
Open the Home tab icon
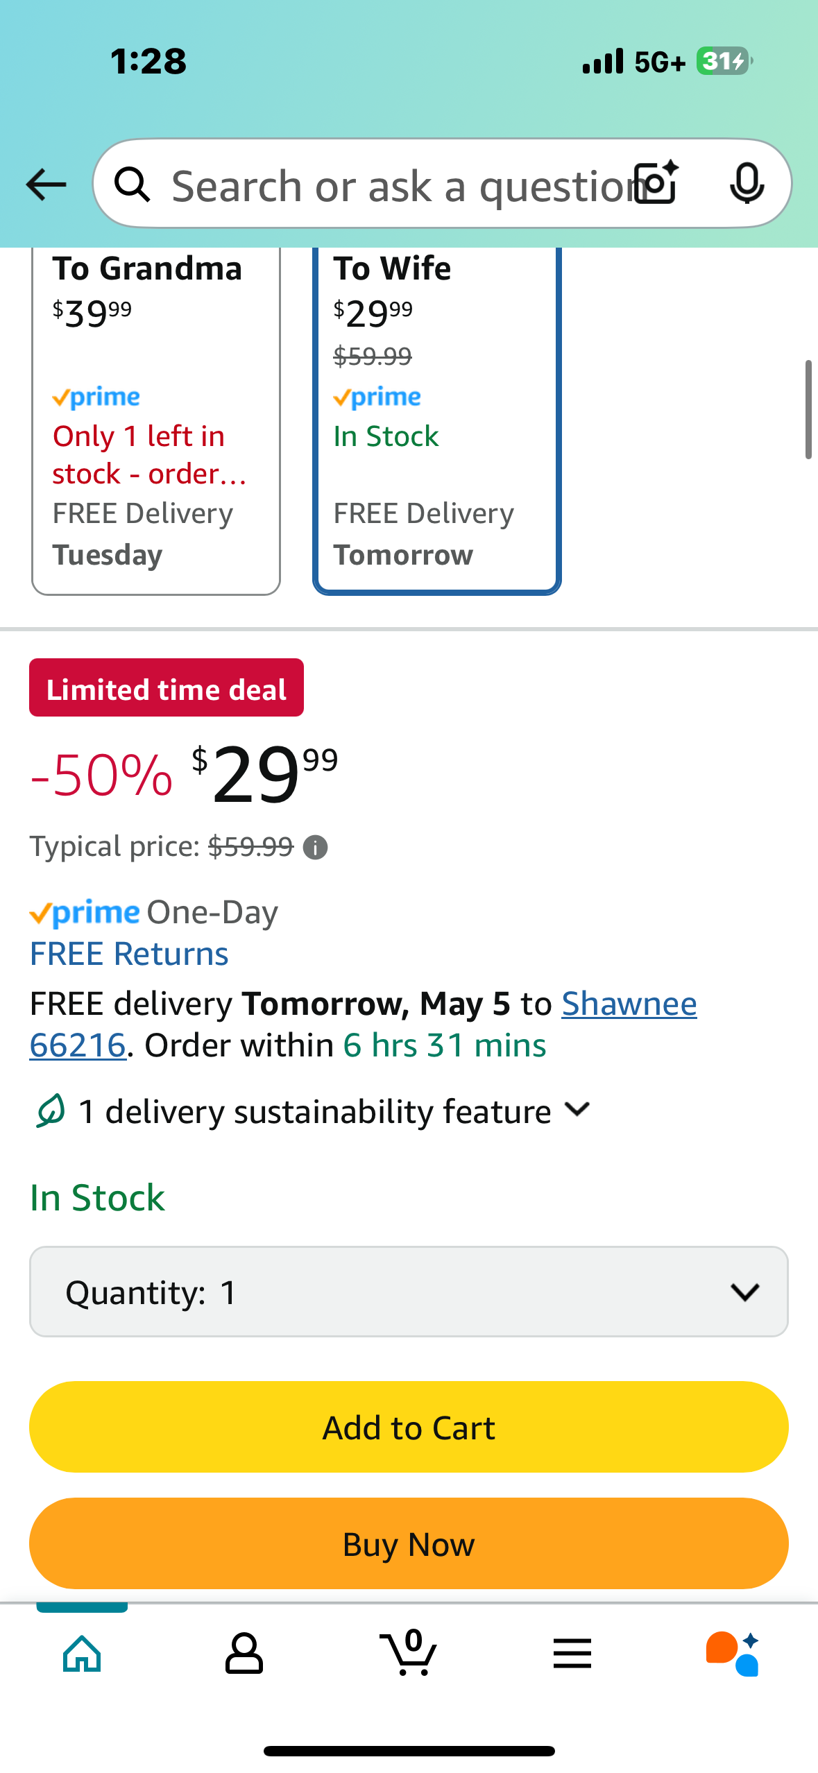pos(82,1654)
